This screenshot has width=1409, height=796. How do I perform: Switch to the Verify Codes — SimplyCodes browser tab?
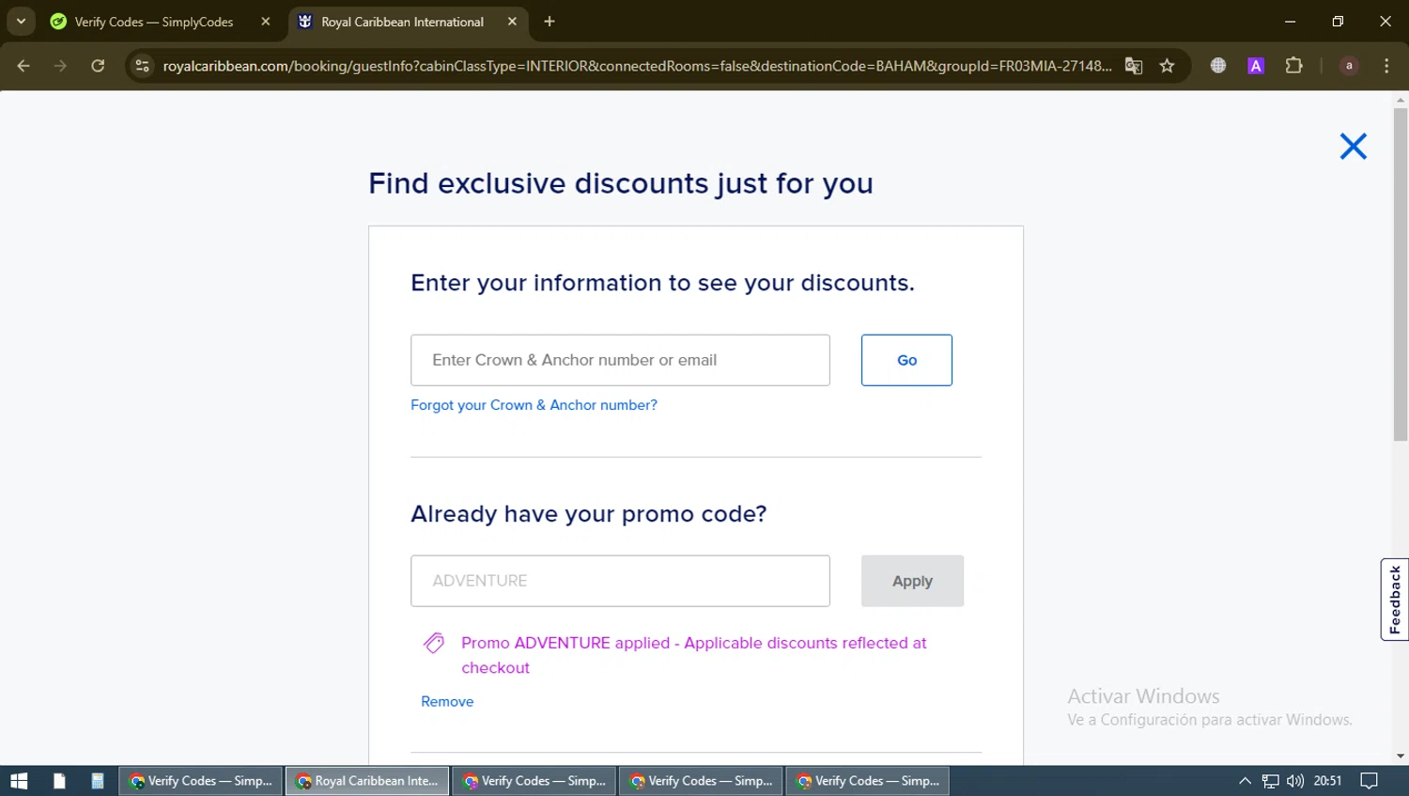pos(155,22)
